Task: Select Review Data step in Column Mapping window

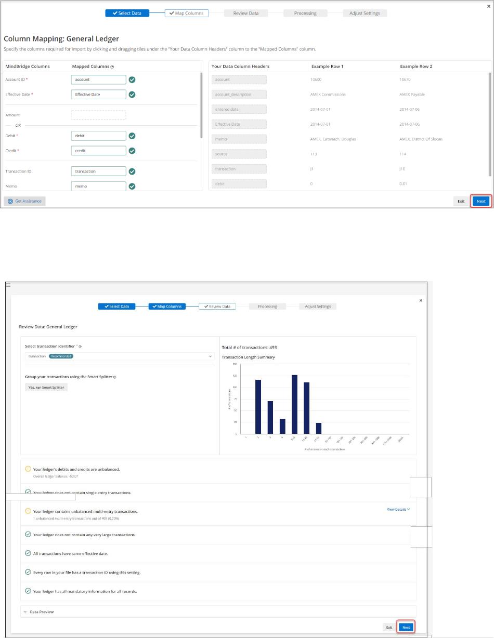Action: [x=246, y=13]
